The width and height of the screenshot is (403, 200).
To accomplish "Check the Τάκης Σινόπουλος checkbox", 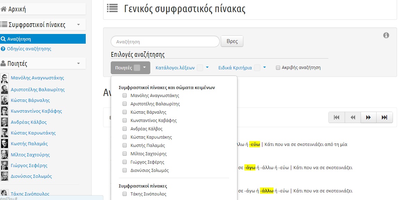I will click(x=124, y=194).
